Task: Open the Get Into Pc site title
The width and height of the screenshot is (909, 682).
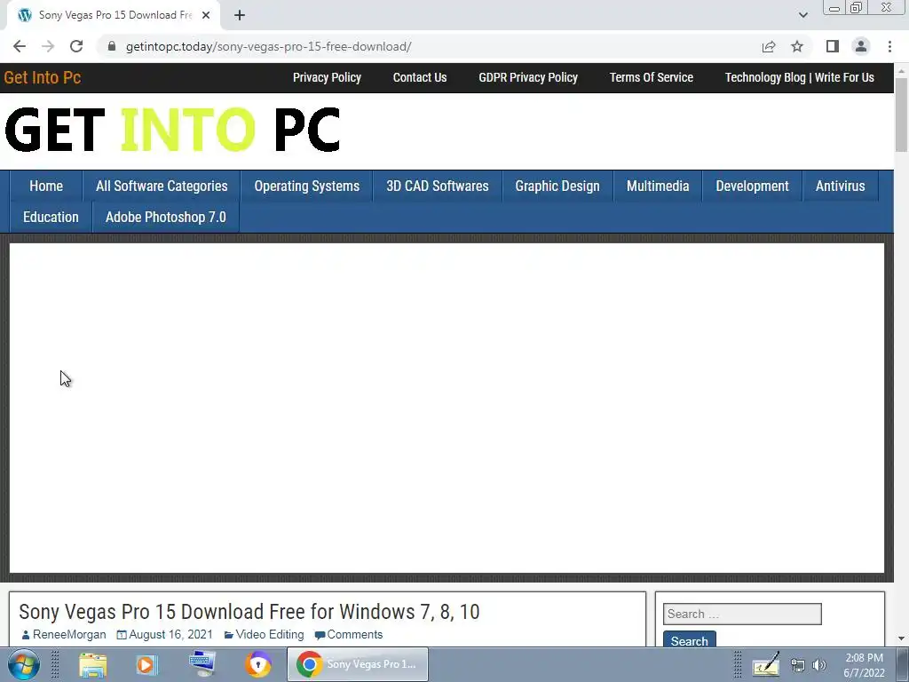Action: pyautogui.click(x=43, y=78)
